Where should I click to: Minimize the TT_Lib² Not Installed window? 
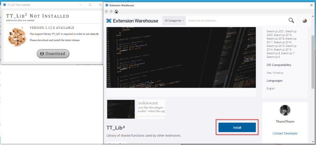pyautogui.click(x=81, y=5)
